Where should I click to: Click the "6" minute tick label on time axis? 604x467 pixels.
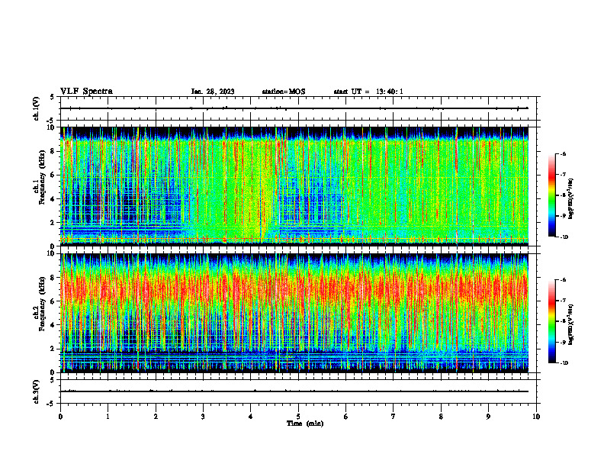tap(346, 417)
